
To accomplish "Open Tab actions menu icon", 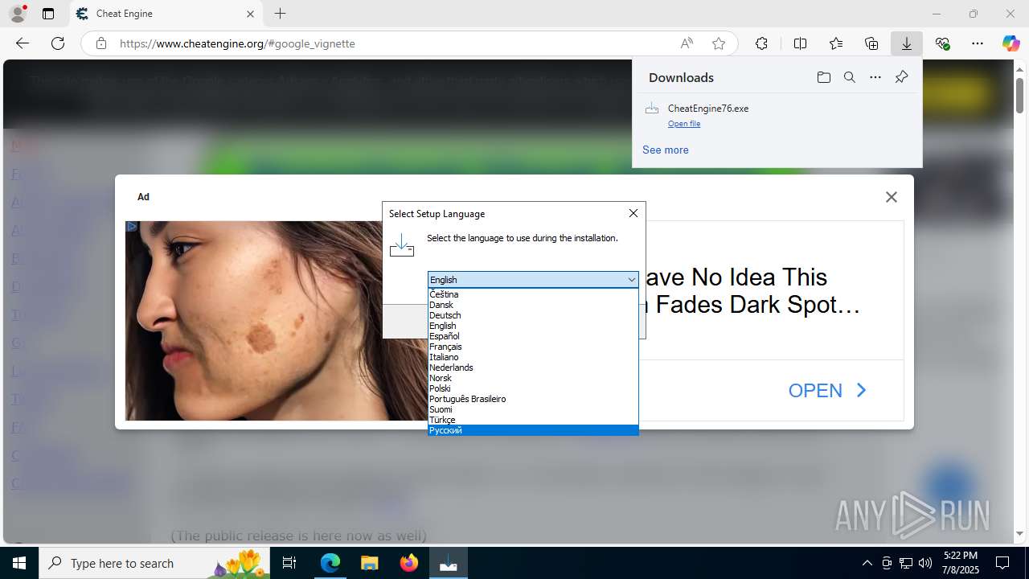I will coord(48,14).
